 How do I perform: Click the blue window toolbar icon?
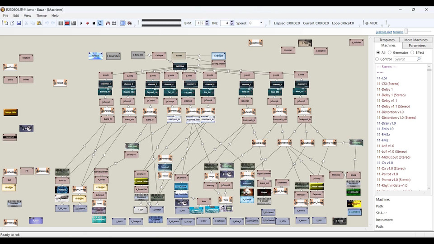point(123,23)
